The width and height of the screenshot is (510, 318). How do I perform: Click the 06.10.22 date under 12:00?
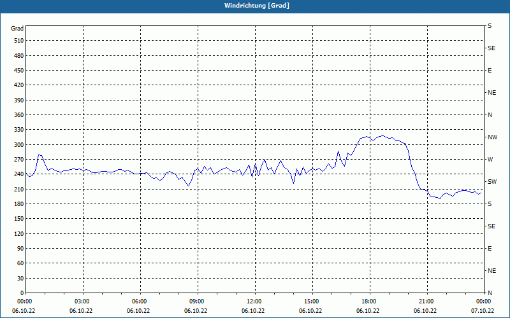253,311
